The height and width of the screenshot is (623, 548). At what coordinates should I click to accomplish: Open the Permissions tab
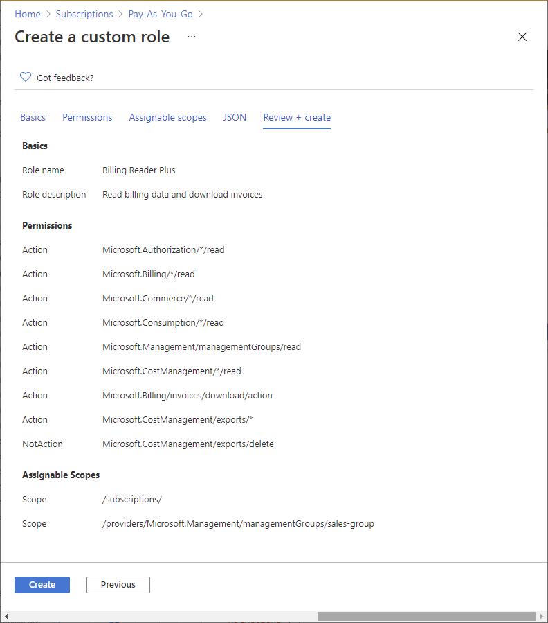pos(87,117)
